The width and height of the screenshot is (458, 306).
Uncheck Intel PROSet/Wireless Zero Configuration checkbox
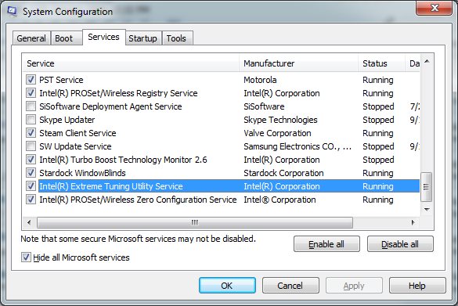coord(31,200)
